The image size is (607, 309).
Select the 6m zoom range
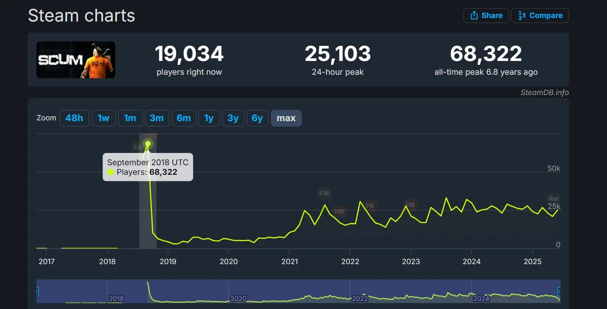pyautogui.click(x=184, y=118)
